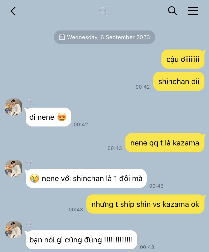This screenshot has width=209, height=252.
Task: Open the chat search magnifier icon
Action: [172, 11]
